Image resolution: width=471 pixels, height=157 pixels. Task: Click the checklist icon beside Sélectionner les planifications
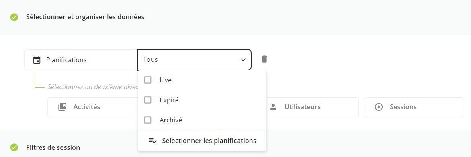[153, 141]
